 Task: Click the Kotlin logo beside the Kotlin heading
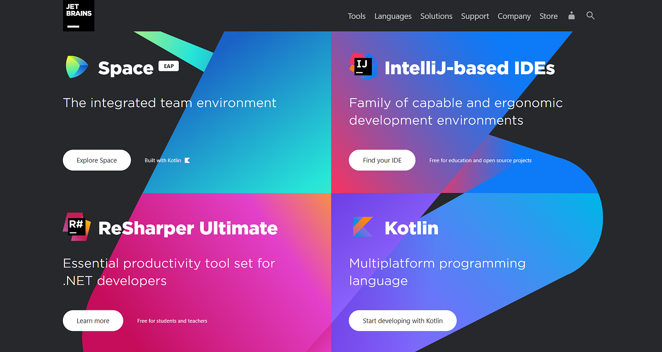(x=363, y=227)
